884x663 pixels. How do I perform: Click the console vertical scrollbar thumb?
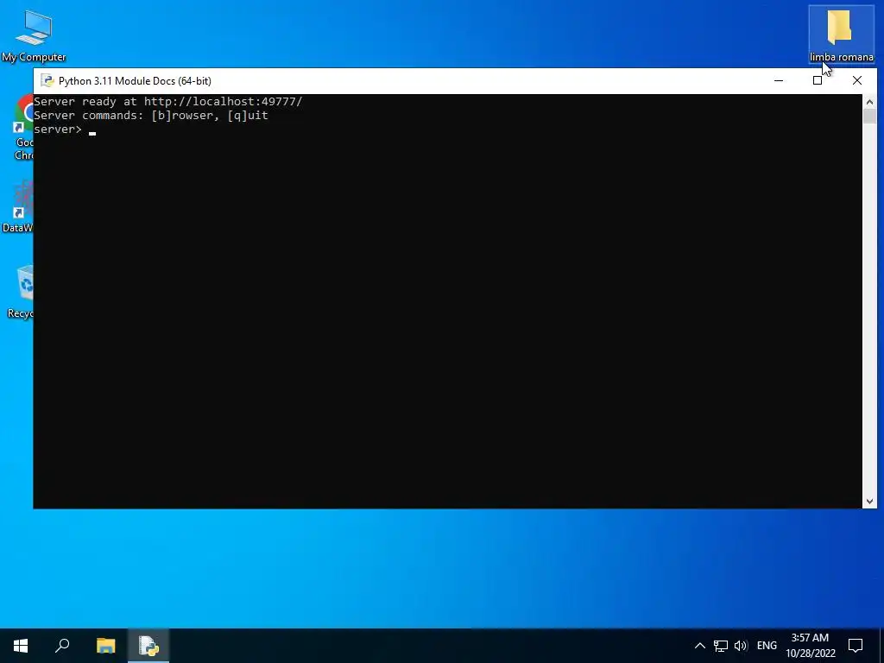(x=869, y=117)
